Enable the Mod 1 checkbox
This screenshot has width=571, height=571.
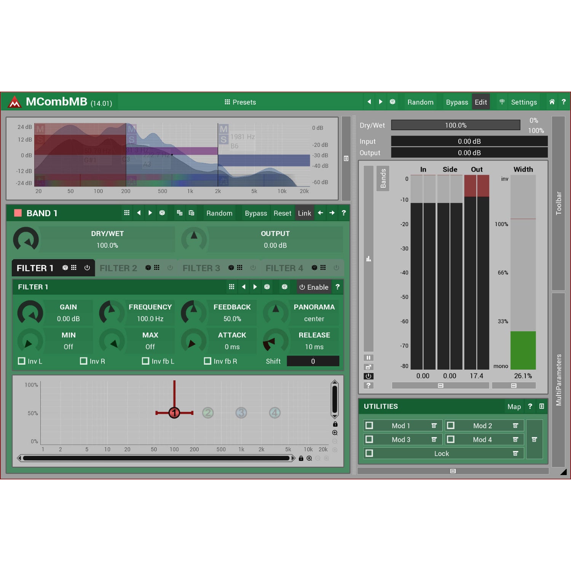tap(369, 426)
